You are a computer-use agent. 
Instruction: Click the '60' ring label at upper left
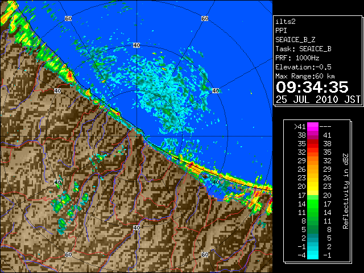(68, 18)
